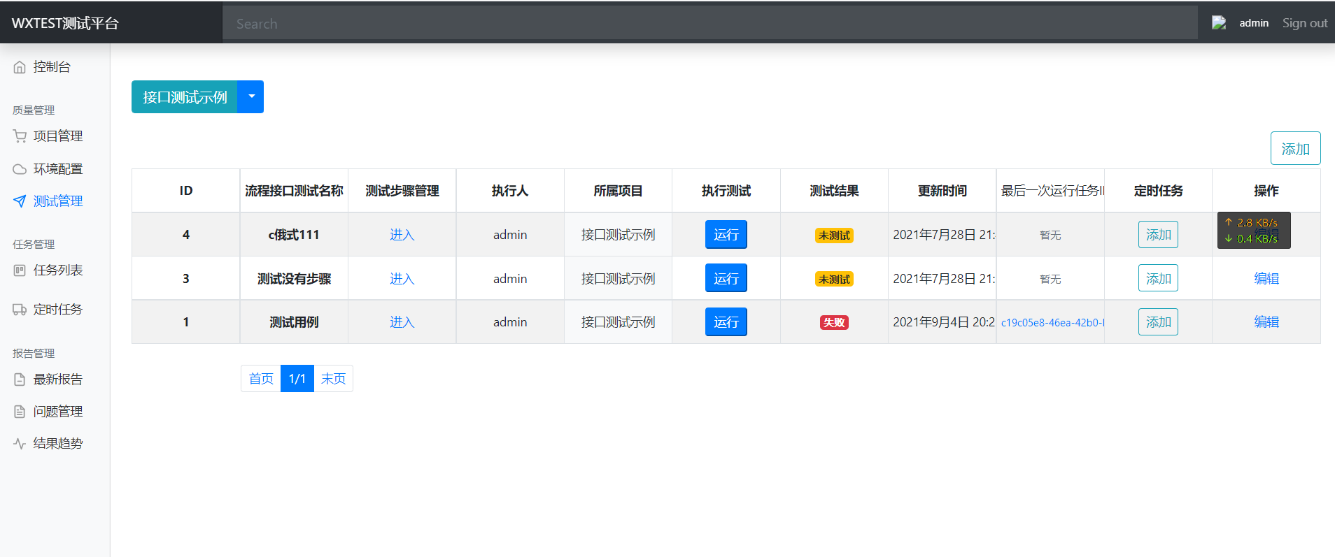Click 未测试 badge in 测试没有步骤 row
Viewport: 1335px width, 557px height.
click(x=834, y=280)
